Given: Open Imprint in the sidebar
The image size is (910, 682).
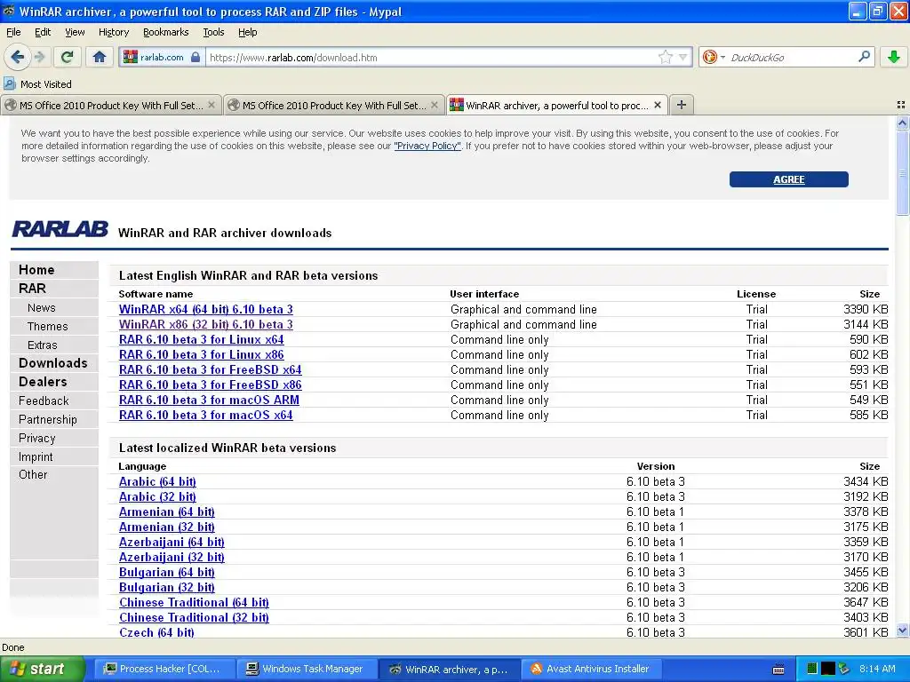Looking at the screenshot, I should [x=36, y=456].
